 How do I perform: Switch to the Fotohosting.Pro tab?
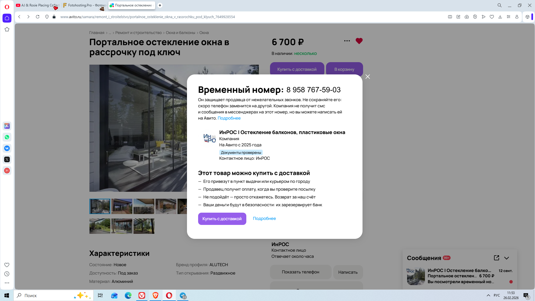84,5
